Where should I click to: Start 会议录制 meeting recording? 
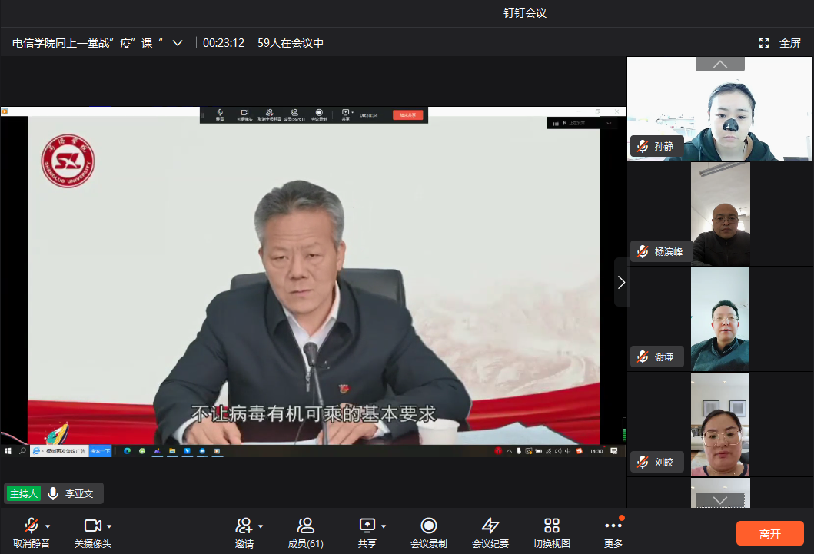pos(429,526)
